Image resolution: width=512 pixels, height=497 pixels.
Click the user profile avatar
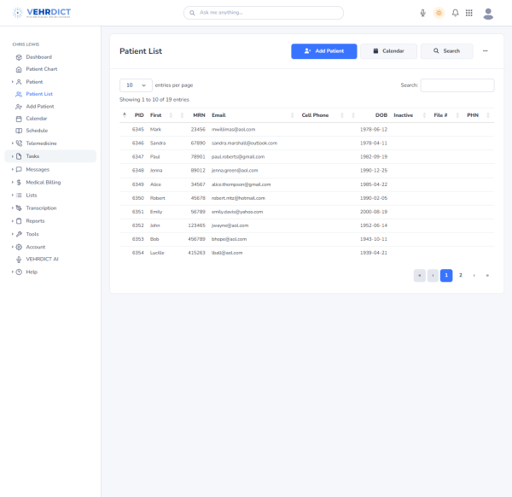tap(488, 13)
